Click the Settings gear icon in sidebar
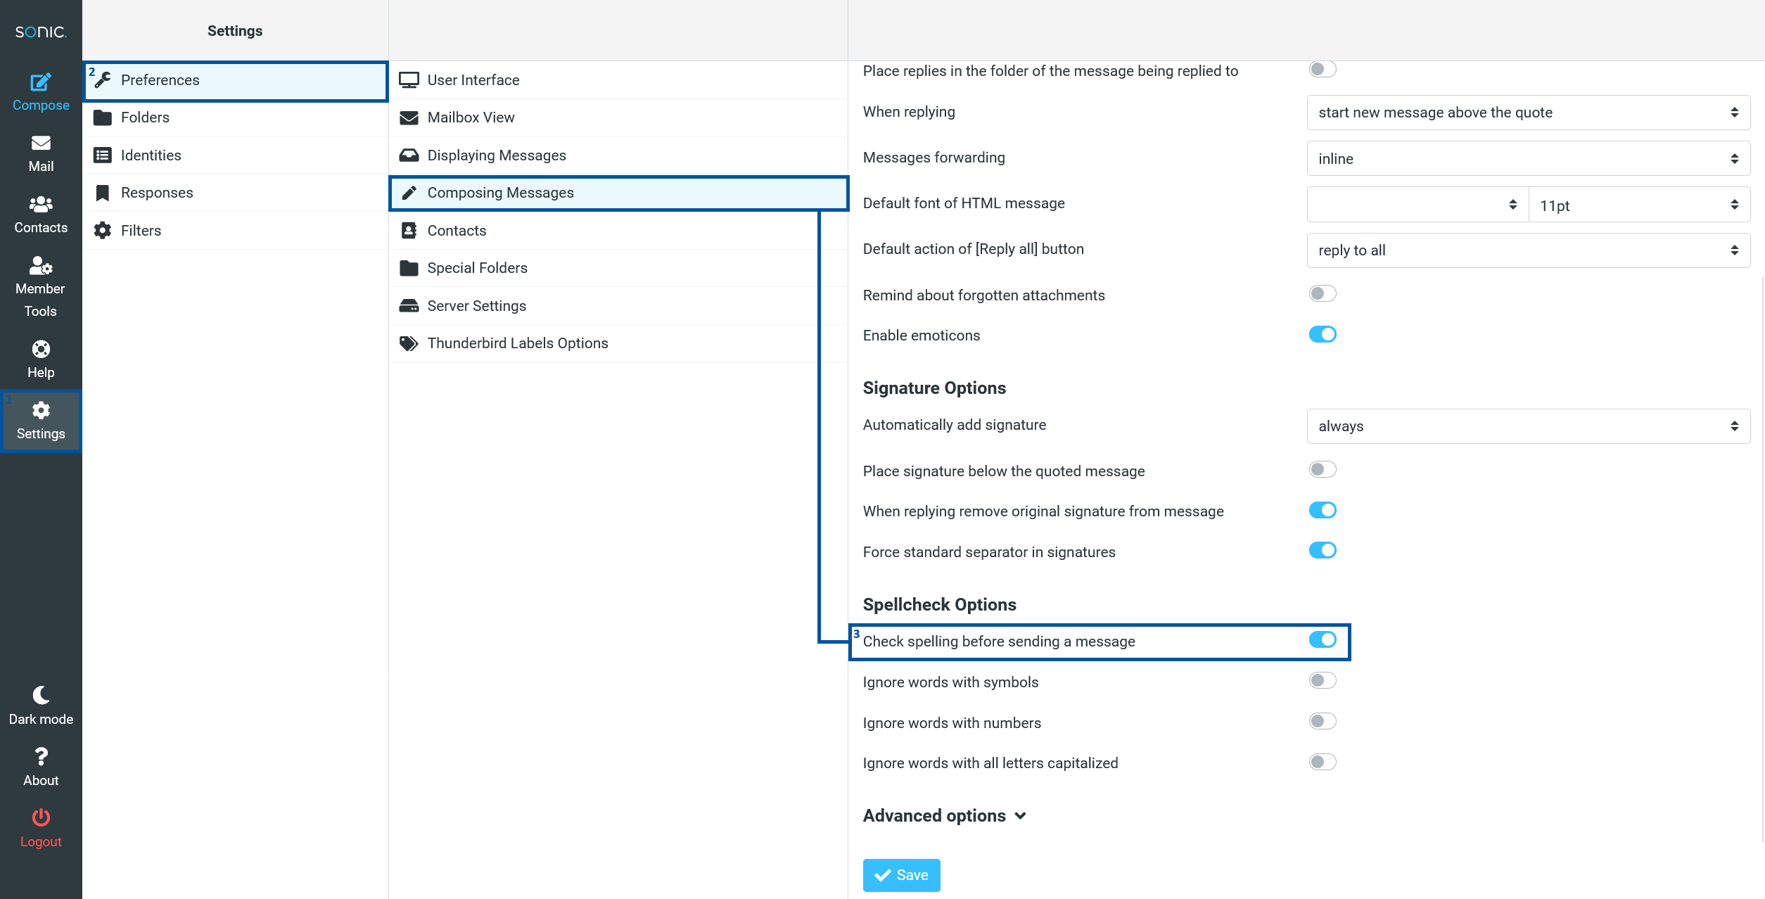The image size is (1765, 899). [41, 410]
